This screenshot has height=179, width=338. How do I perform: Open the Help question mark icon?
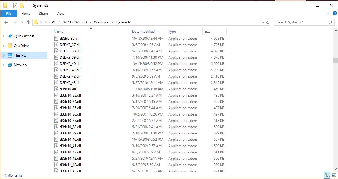click(335, 13)
